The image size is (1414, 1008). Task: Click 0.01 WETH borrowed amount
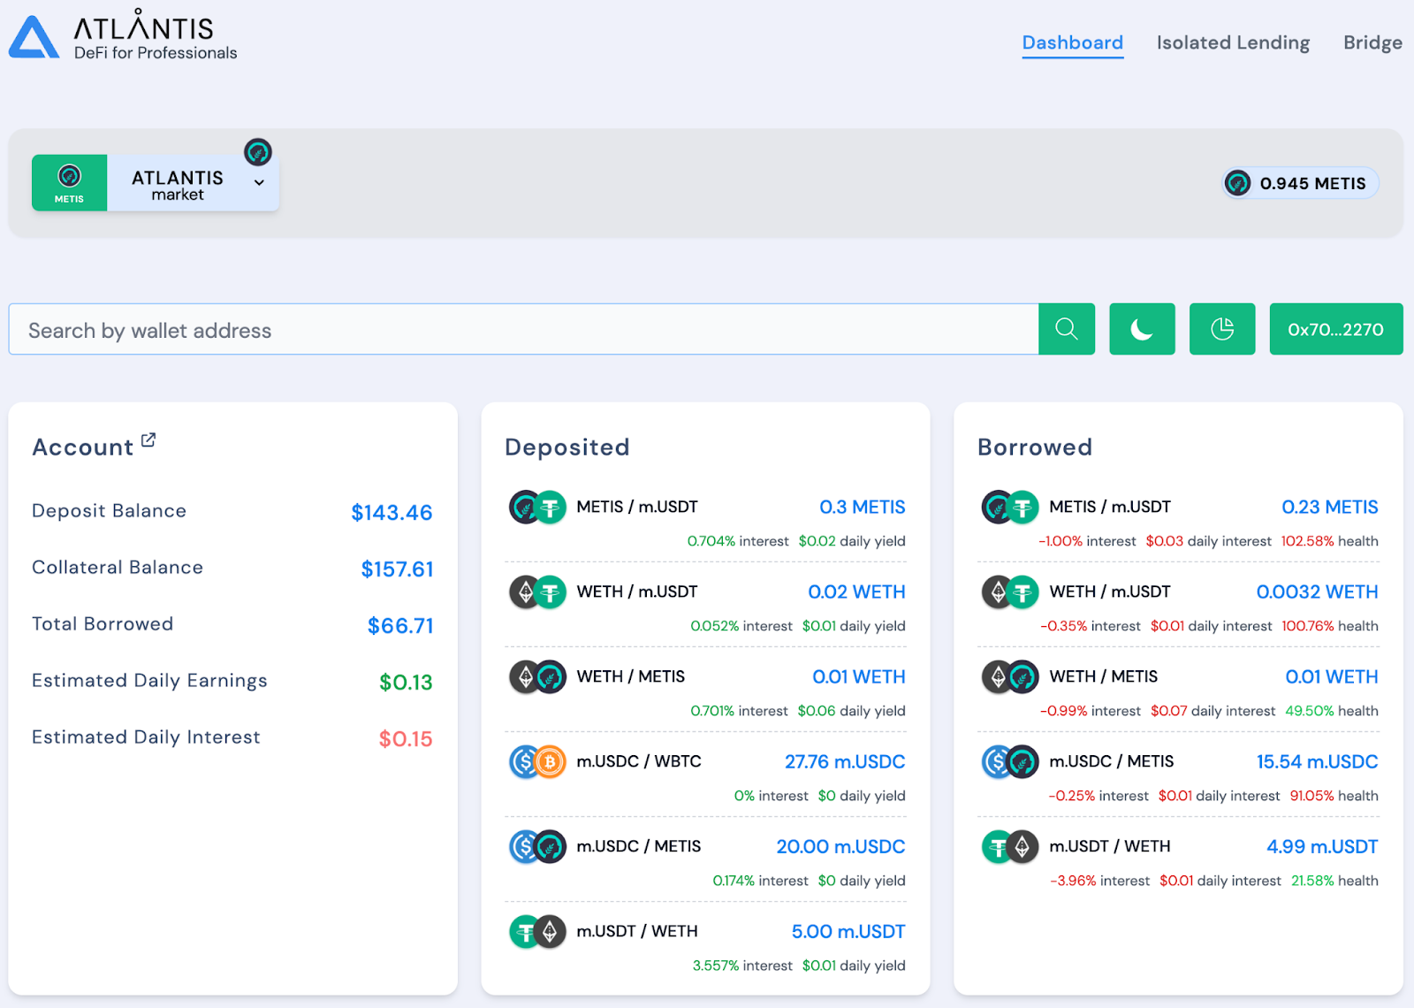point(1331,677)
